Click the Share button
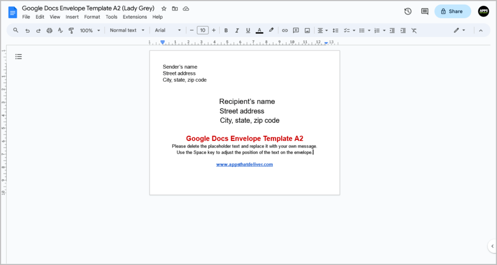The image size is (497, 265). (453, 11)
